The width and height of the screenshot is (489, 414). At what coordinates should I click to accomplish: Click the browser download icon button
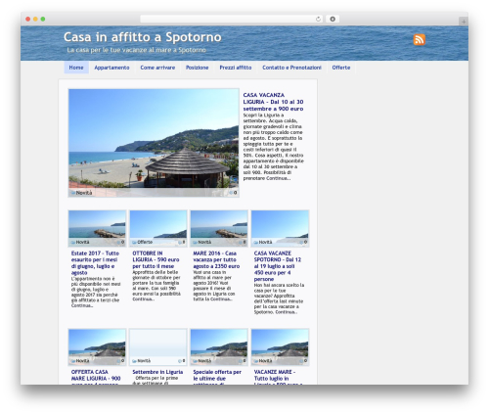pyautogui.click(x=333, y=19)
